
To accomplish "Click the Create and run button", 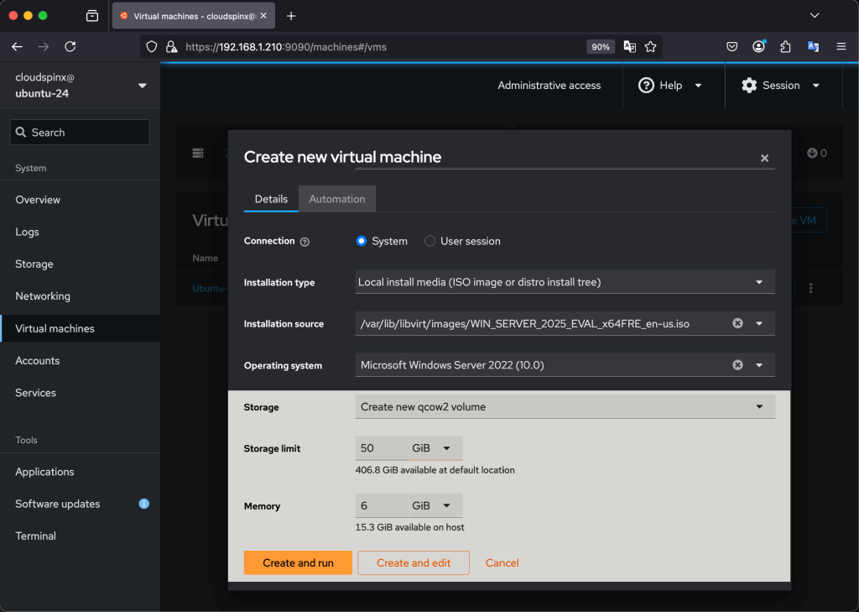I will point(298,562).
